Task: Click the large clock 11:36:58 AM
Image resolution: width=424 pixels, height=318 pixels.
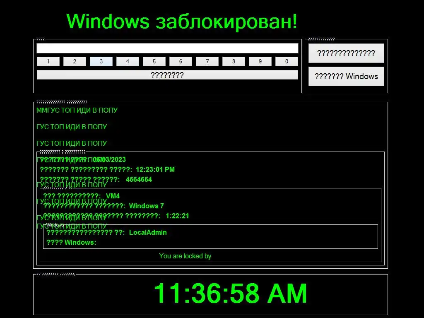Action: 230,293
